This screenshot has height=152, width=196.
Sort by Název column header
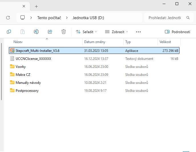point(18,42)
